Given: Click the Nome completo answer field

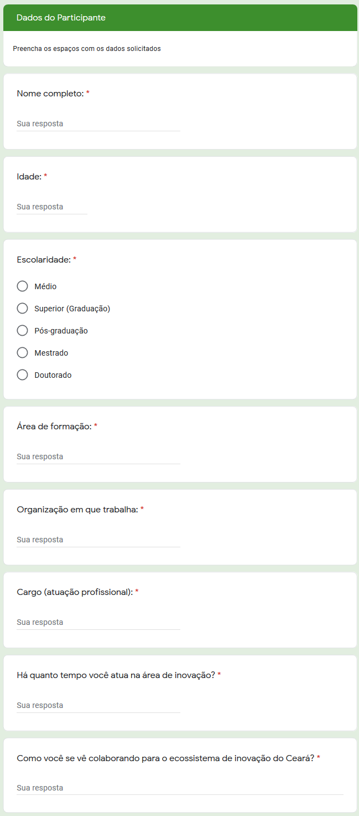Looking at the screenshot, I should [98, 124].
